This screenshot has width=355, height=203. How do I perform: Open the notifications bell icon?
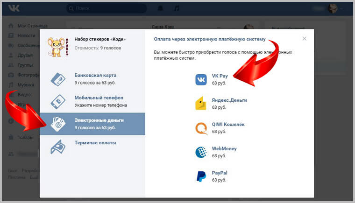click(160, 8)
